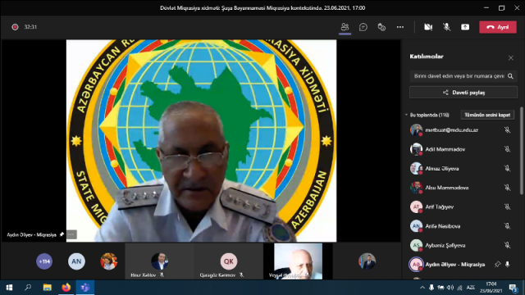Open the three-dot more actions menu

tap(400, 27)
